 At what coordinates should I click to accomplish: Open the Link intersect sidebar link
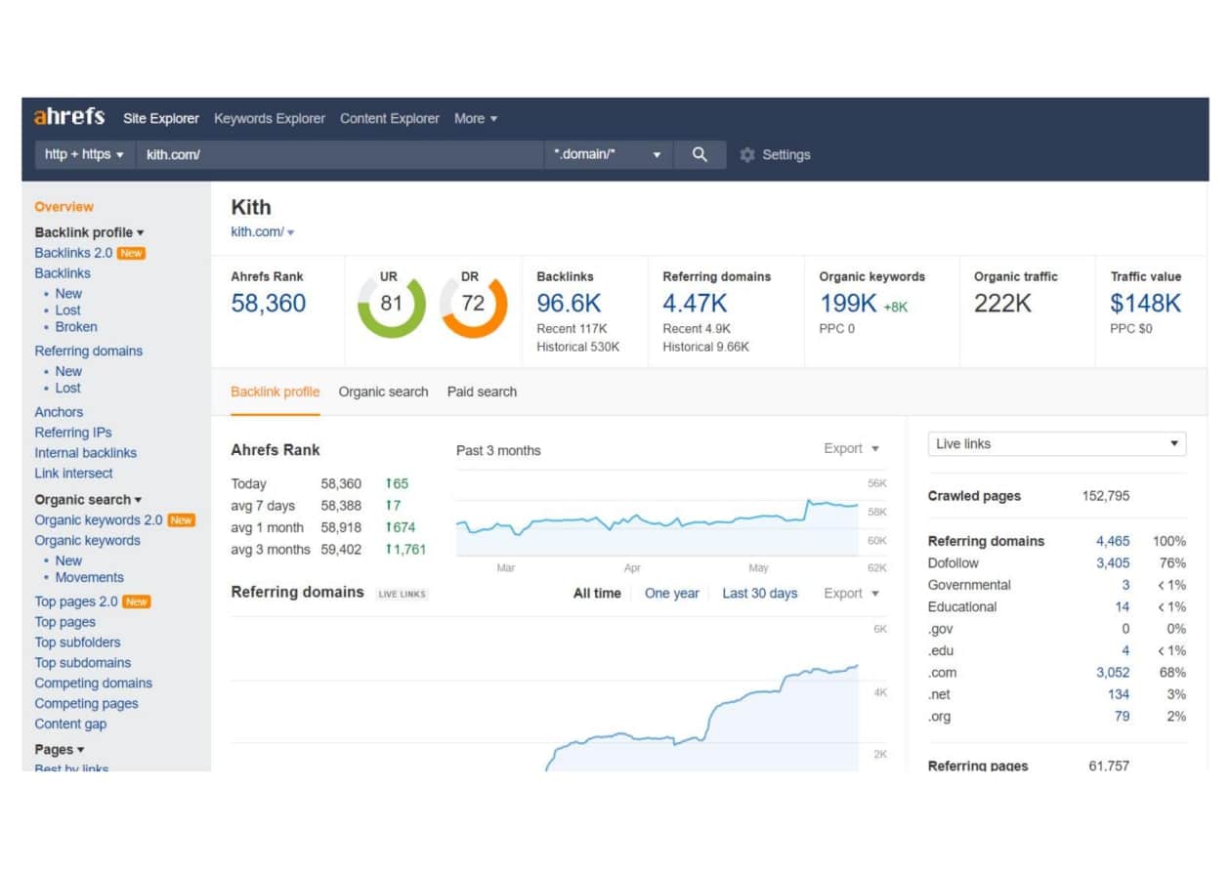(x=73, y=474)
